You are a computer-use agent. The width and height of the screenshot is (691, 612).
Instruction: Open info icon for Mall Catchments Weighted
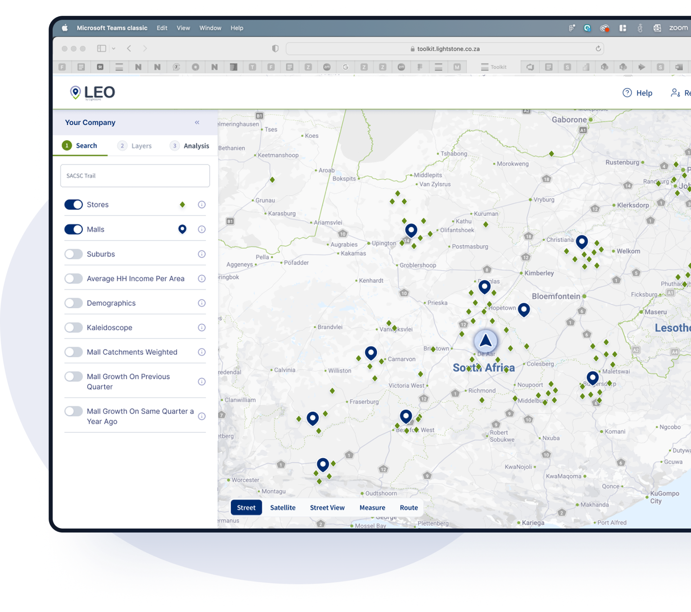[202, 352]
